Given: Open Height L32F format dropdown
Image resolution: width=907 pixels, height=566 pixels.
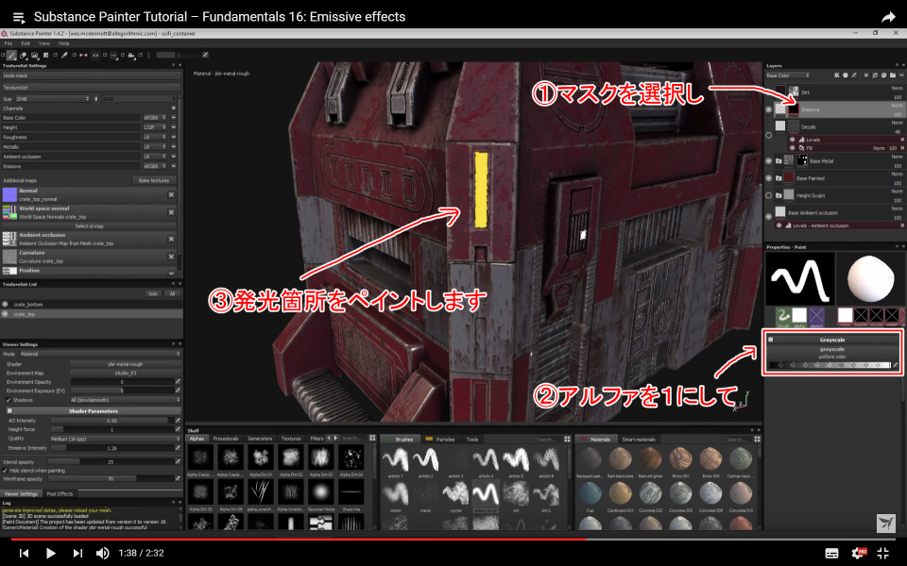Looking at the screenshot, I should pos(155,127).
